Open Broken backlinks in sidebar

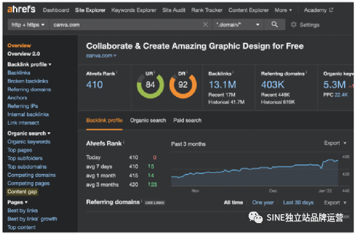click(28, 81)
